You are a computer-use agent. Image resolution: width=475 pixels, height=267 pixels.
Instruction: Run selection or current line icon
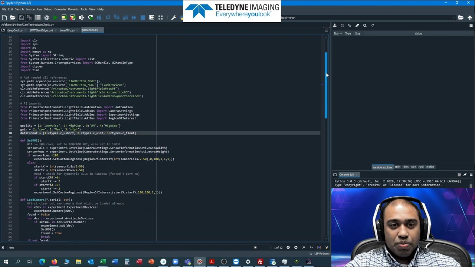click(x=81, y=17)
